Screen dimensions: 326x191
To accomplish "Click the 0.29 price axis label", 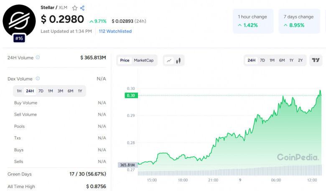I will (131, 115).
